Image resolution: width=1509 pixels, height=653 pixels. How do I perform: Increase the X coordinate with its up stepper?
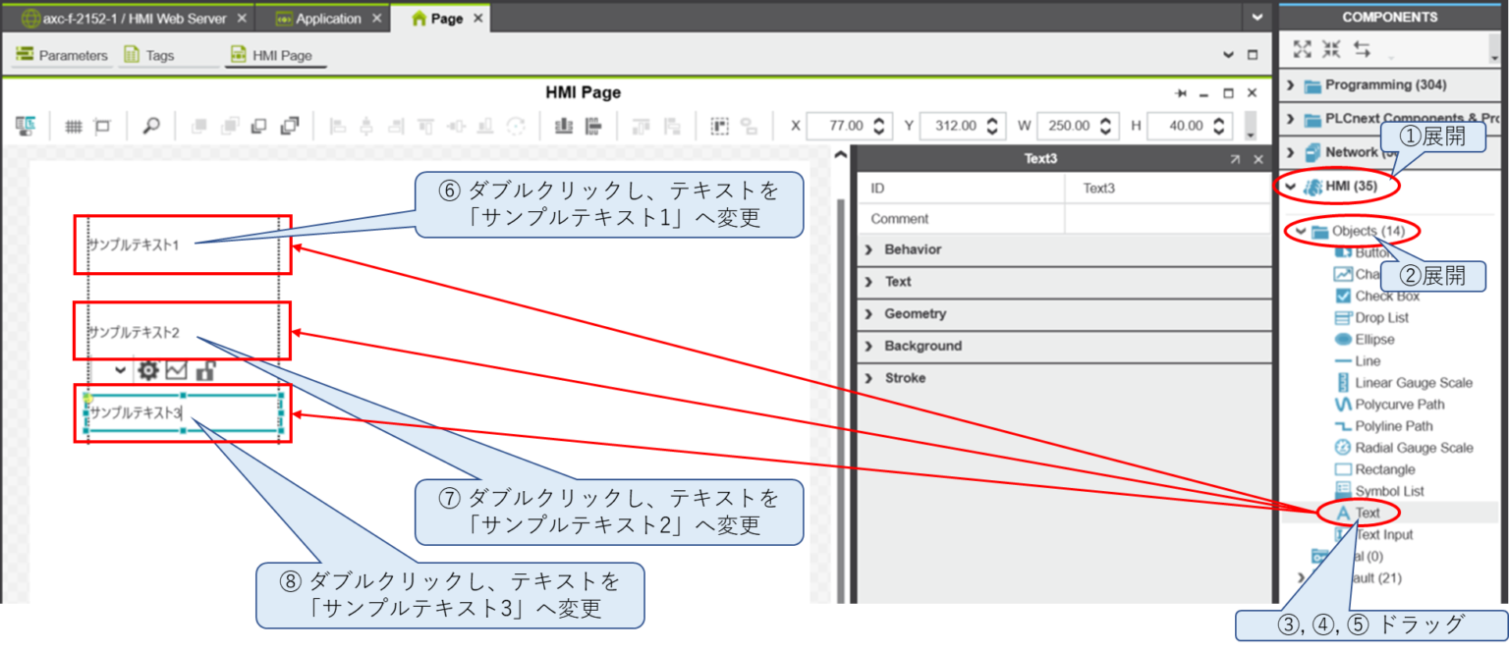[877, 121]
